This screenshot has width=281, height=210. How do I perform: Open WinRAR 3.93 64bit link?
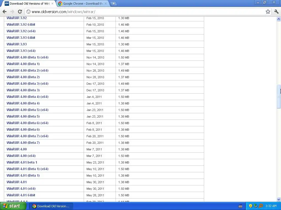21,38
